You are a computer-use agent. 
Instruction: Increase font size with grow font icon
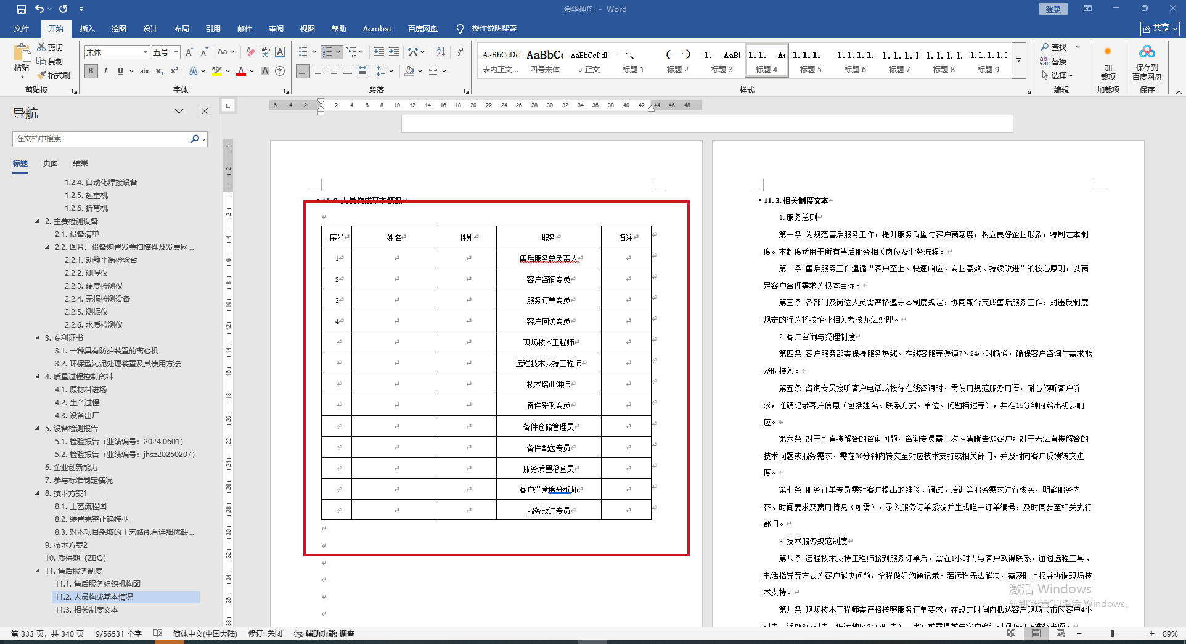[x=190, y=52]
